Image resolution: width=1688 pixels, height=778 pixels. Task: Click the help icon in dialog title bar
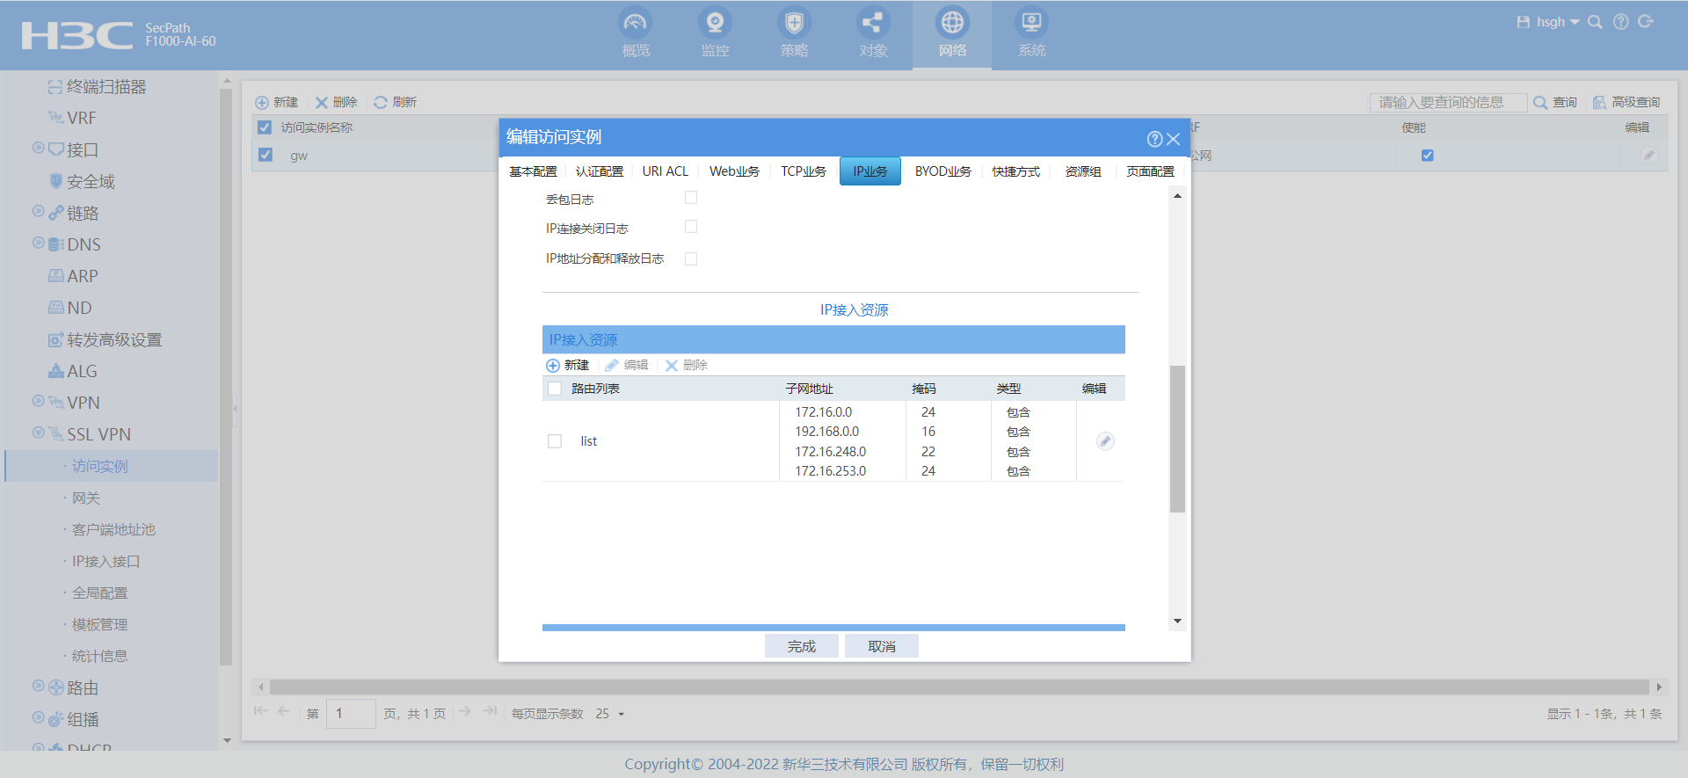[x=1154, y=139]
